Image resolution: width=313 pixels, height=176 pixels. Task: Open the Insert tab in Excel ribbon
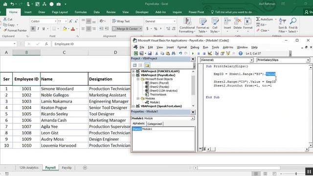tap(28, 12)
